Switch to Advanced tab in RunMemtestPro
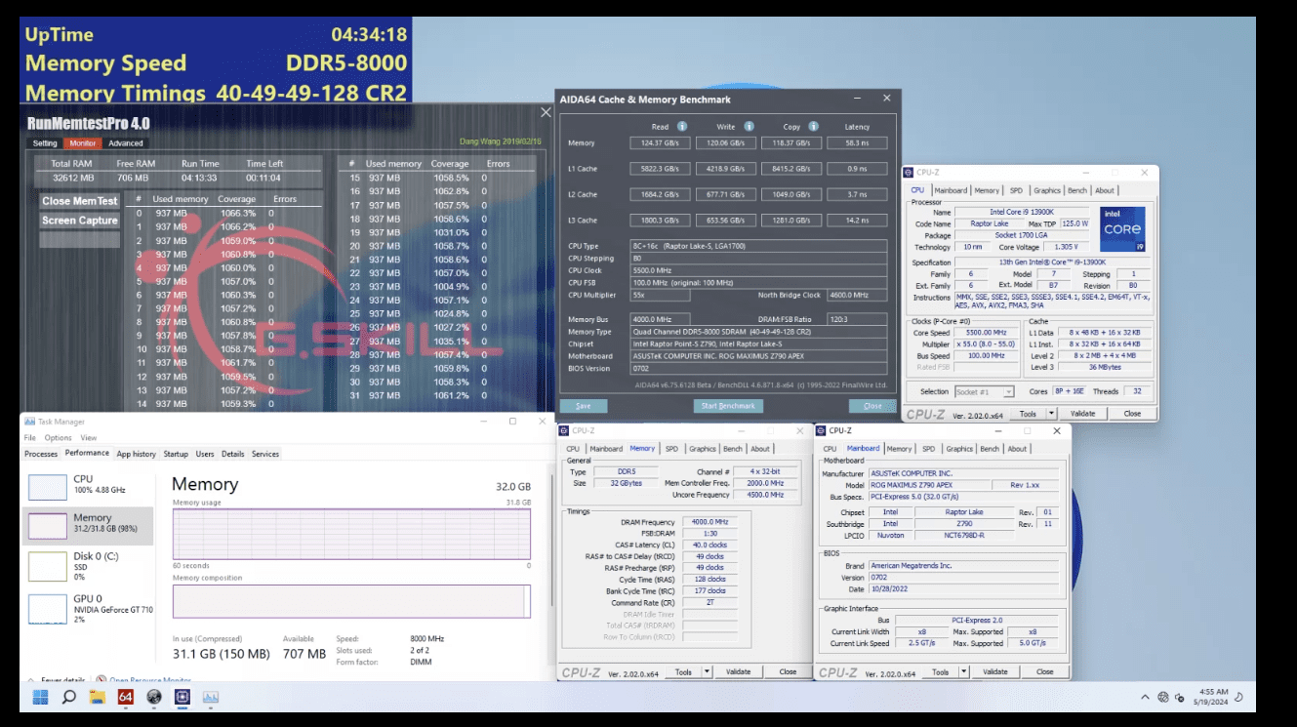 pyautogui.click(x=126, y=143)
